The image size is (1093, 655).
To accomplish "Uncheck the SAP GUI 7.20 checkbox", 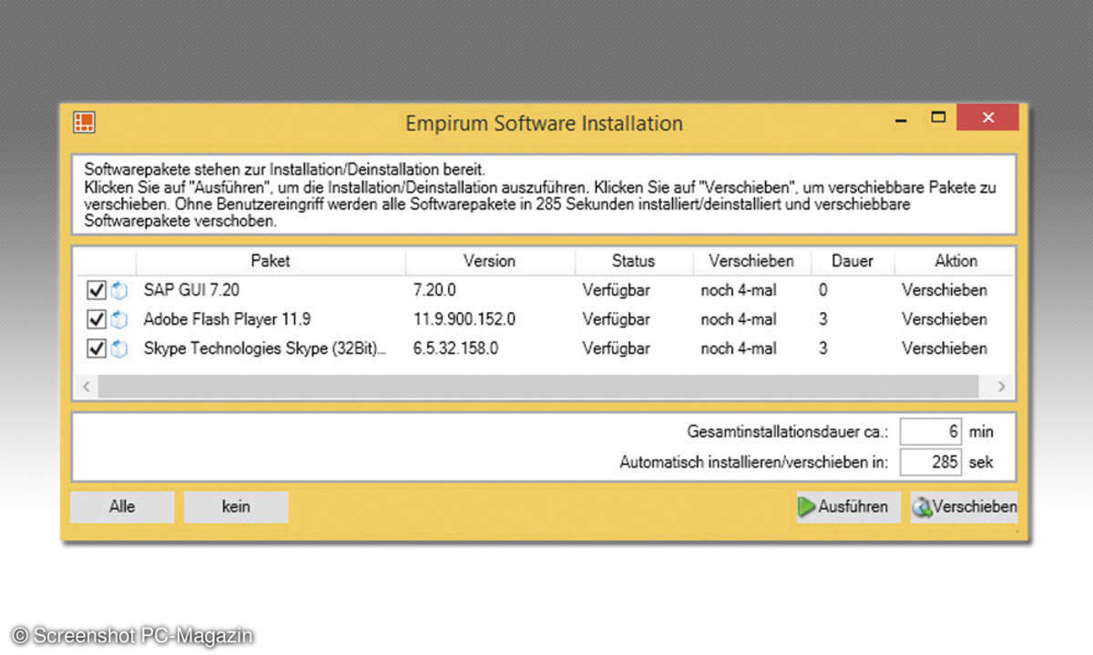I will click(97, 291).
